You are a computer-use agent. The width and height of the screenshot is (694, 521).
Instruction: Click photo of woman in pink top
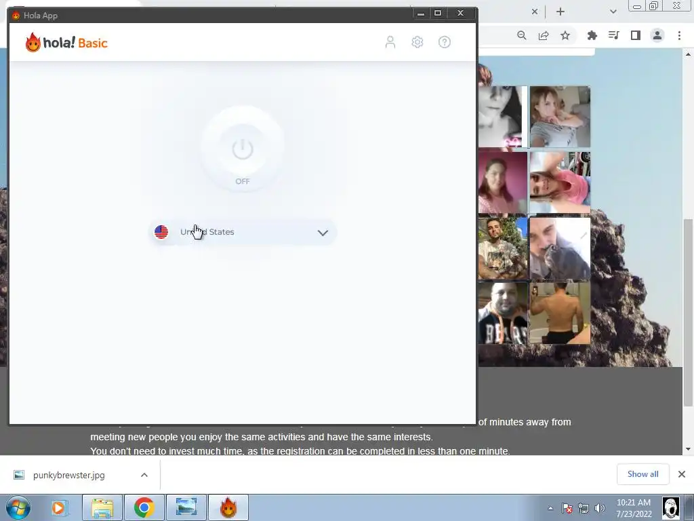tap(560, 182)
